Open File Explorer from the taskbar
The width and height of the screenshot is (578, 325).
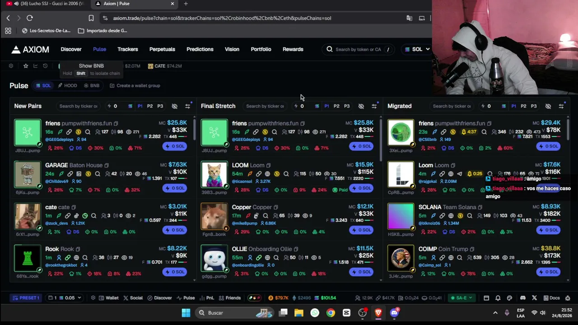pos(299,313)
